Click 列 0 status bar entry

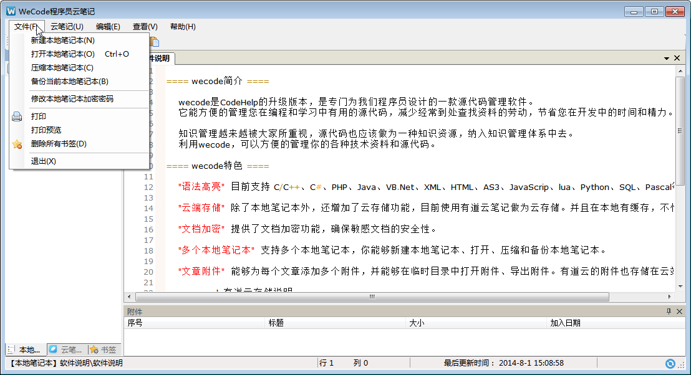point(360,363)
